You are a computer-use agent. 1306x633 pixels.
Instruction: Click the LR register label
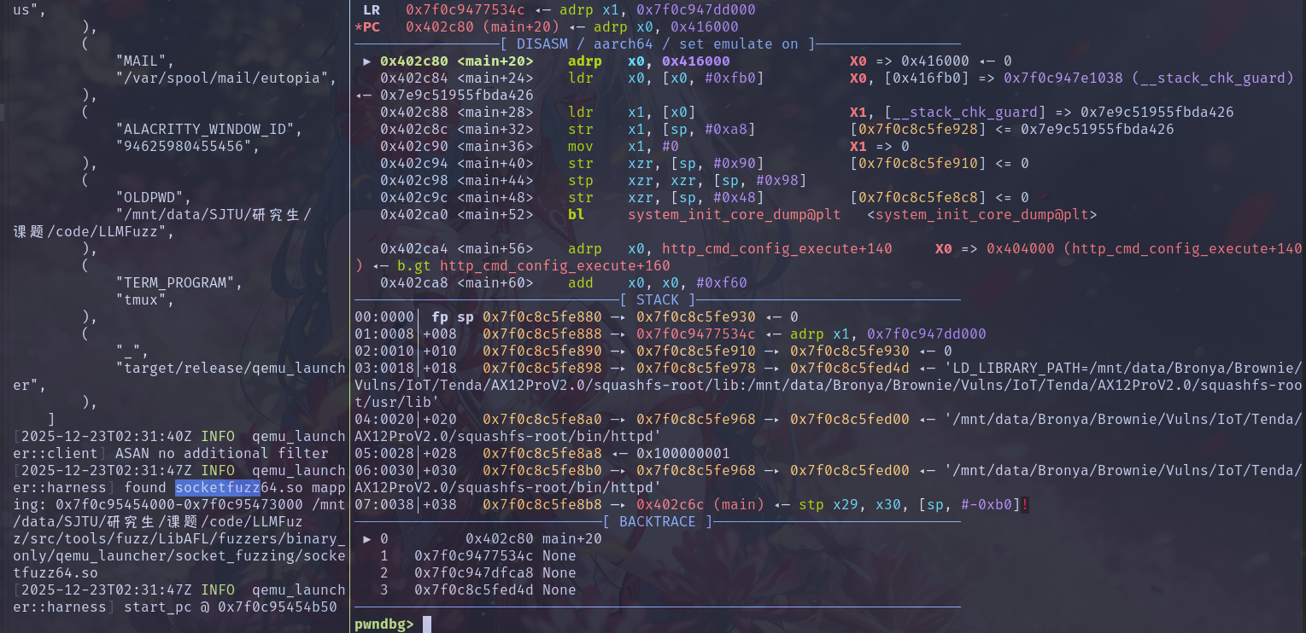tap(372, 10)
